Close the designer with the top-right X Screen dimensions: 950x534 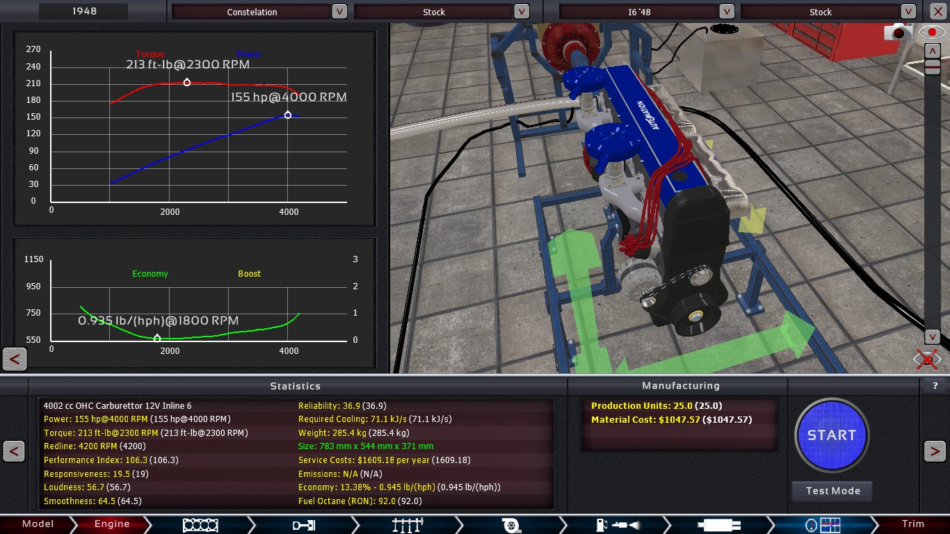[937, 11]
